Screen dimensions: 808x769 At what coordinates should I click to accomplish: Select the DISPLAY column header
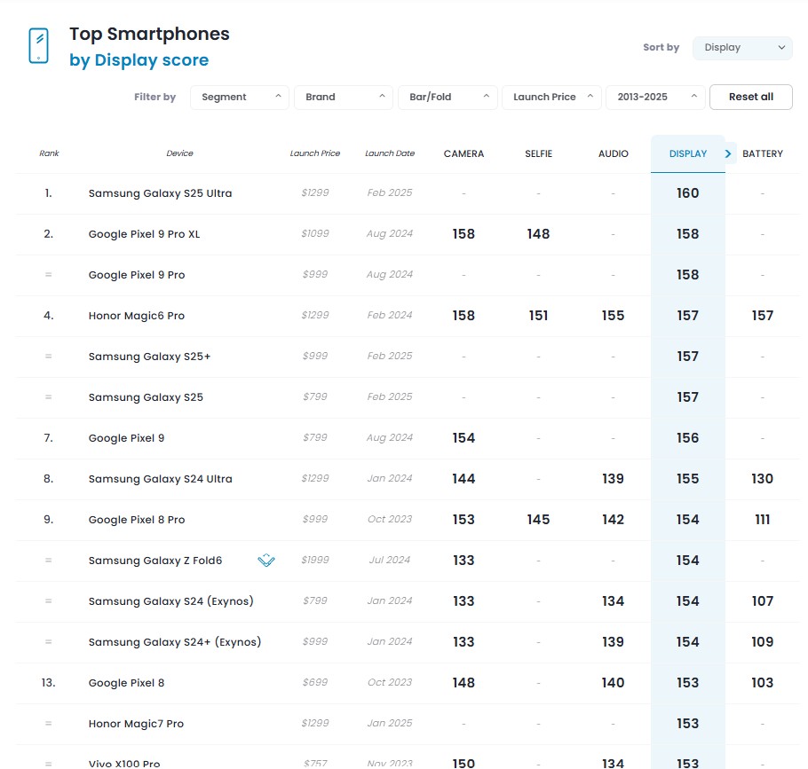tap(688, 153)
